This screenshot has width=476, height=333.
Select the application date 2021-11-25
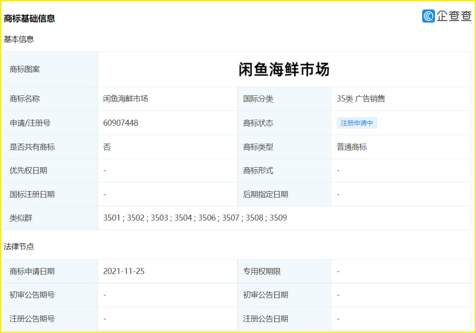(x=124, y=271)
